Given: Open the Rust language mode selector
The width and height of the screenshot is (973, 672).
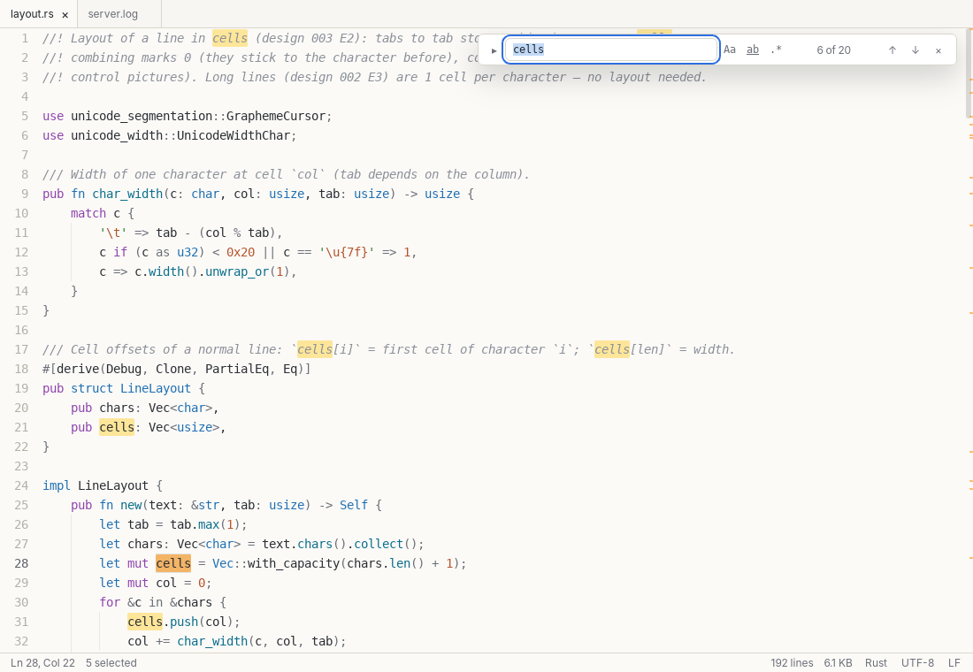Looking at the screenshot, I should pos(877,662).
